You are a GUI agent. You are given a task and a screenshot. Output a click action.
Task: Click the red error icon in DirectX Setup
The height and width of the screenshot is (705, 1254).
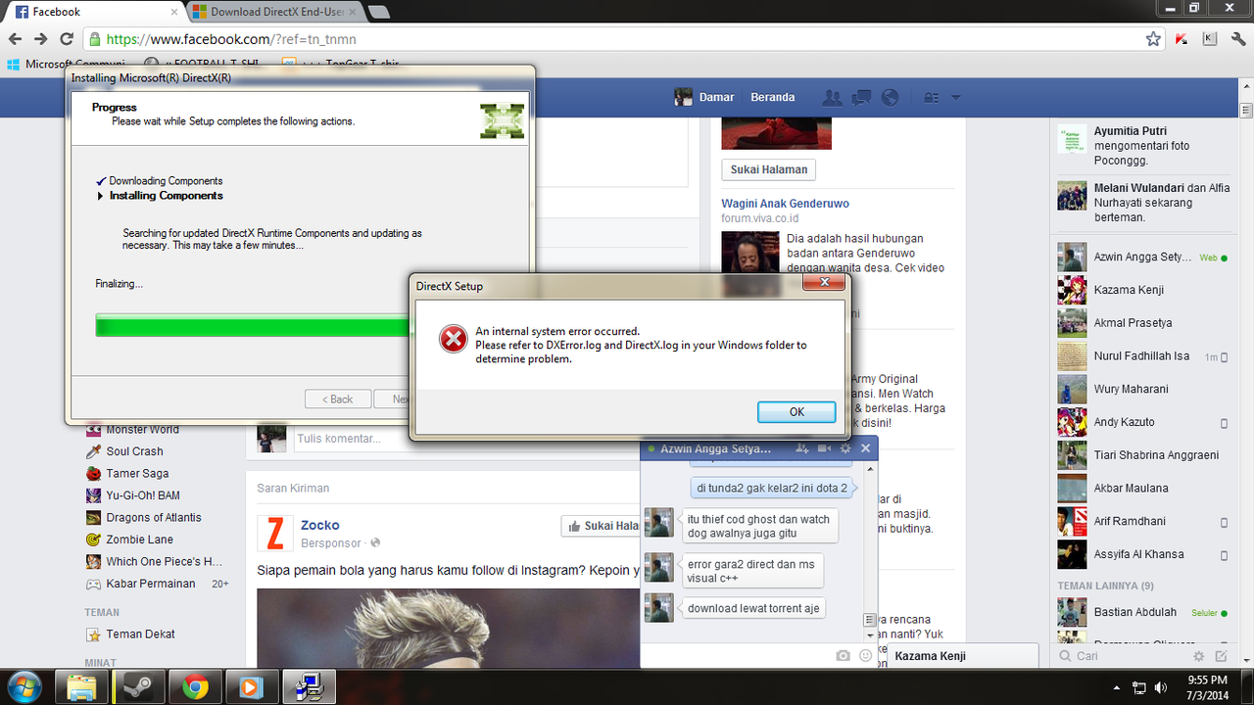point(453,339)
